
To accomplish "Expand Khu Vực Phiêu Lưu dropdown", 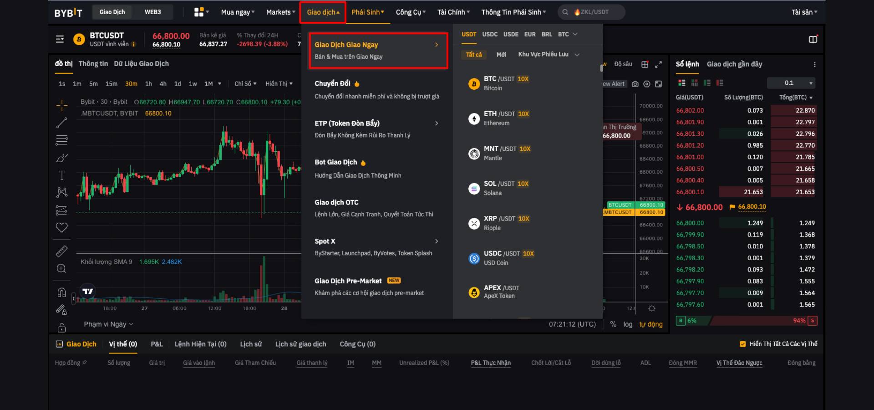I will point(549,55).
